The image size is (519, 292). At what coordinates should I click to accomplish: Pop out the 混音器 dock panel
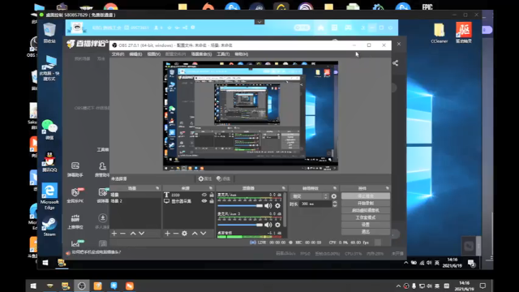pyautogui.click(x=283, y=188)
